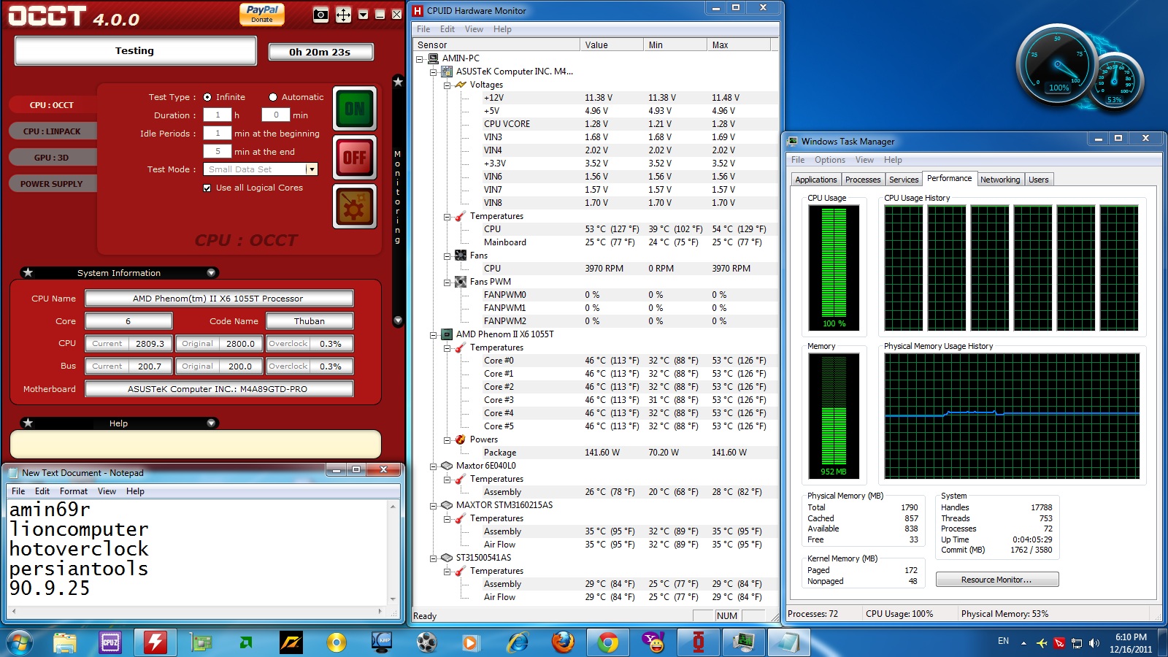Screen dimensions: 1168x657
Task: Click the Resource Monitor button
Action: click(996, 580)
